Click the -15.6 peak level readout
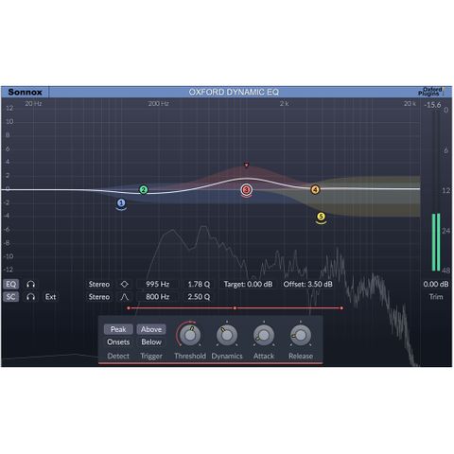 432,105
